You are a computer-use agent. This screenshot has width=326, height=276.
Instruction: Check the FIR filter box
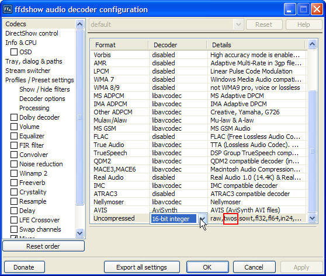(14, 145)
